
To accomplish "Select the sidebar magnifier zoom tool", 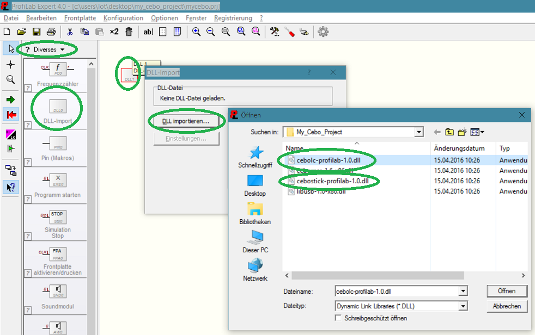I will click(10, 79).
